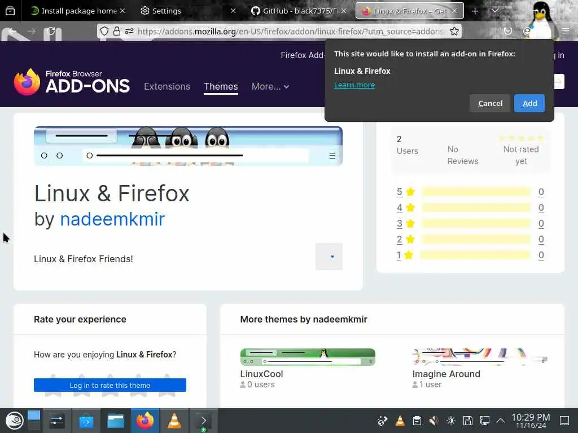578x433 pixels.
Task: List all tabs dropdown arrow
Action: coord(495,11)
